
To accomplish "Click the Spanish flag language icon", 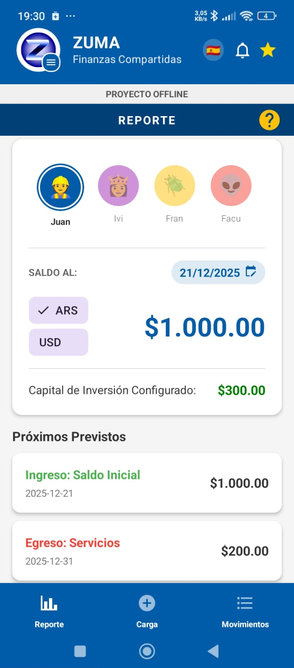I will pos(213,49).
